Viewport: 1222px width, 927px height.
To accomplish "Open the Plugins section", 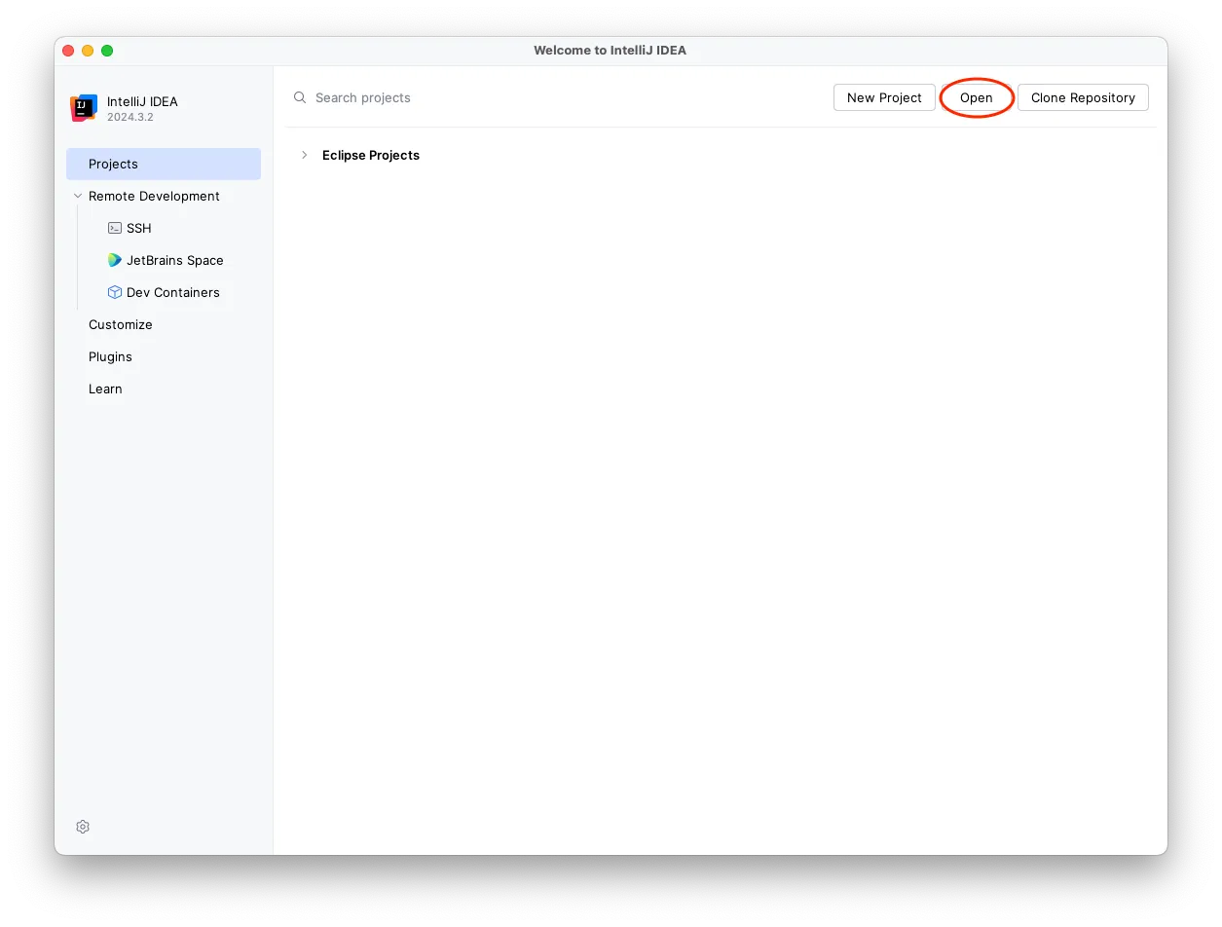I will [x=110, y=357].
